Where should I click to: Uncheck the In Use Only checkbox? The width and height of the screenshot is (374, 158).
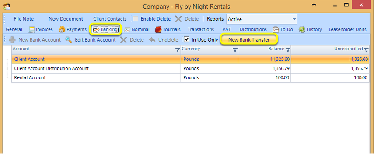(x=187, y=40)
